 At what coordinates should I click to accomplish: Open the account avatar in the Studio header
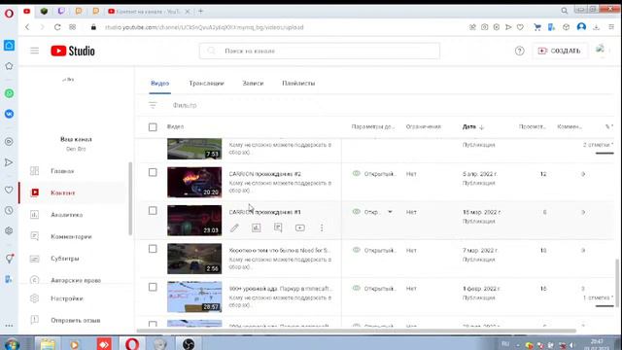click(601, 50)
